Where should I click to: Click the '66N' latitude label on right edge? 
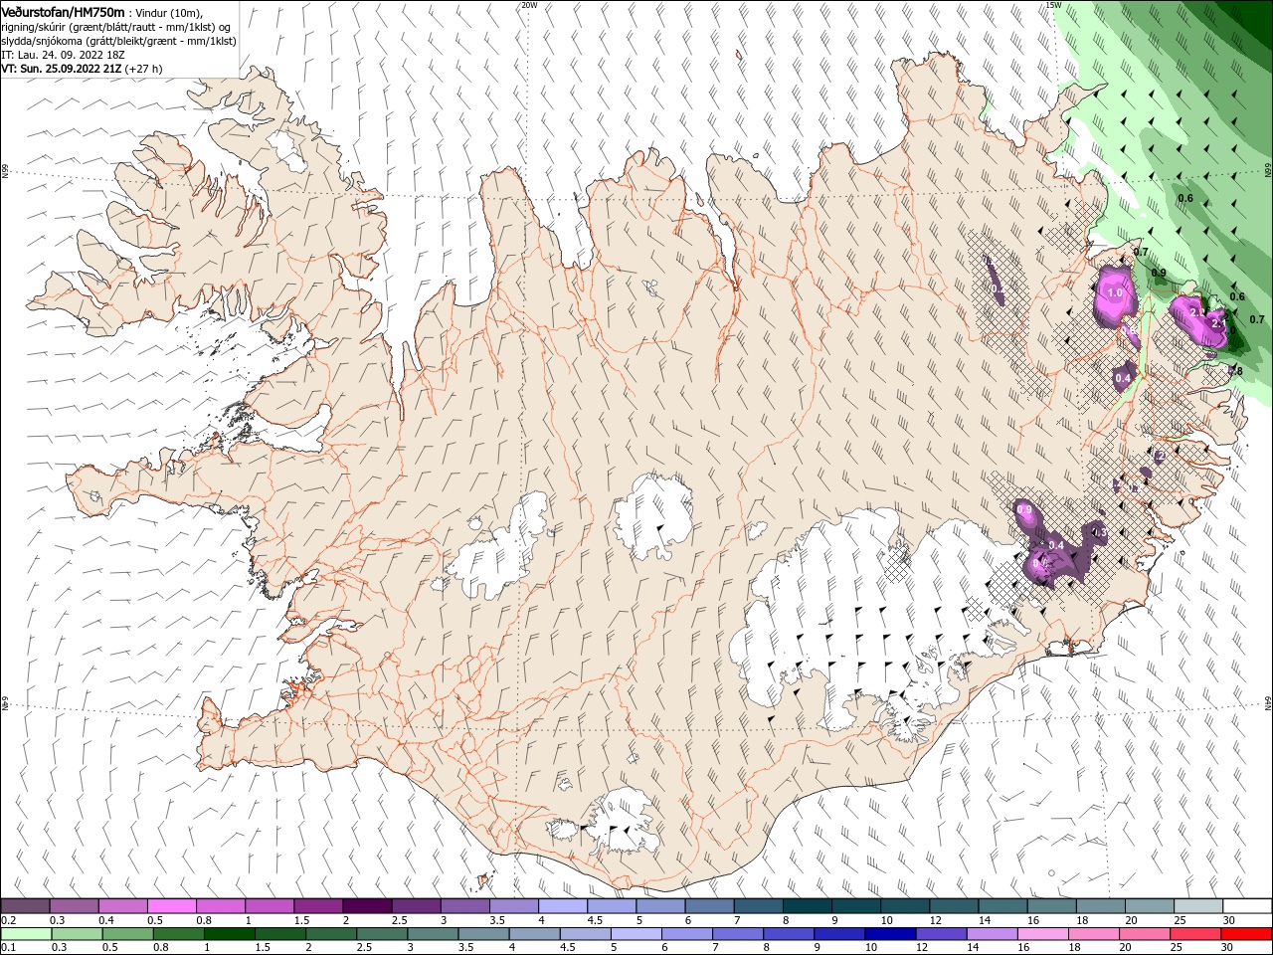[1268, 170]
